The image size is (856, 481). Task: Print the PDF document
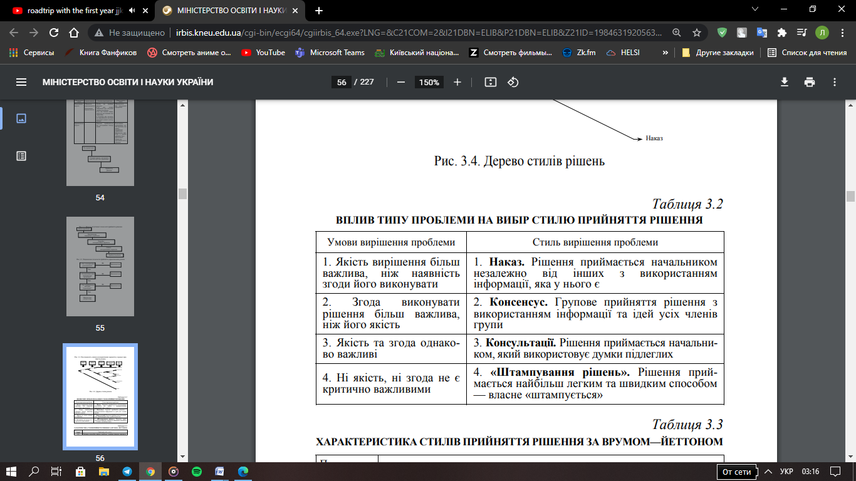click(x=810, y=82)
